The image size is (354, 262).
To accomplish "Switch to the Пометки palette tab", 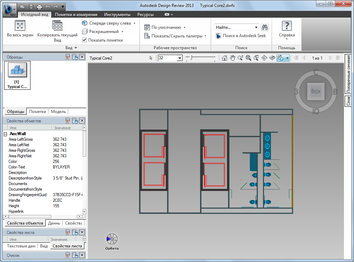I will [37, 112].
